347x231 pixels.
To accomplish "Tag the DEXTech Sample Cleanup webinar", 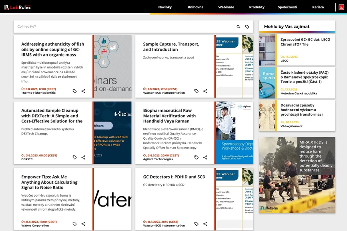I will (x=74, y=157).
